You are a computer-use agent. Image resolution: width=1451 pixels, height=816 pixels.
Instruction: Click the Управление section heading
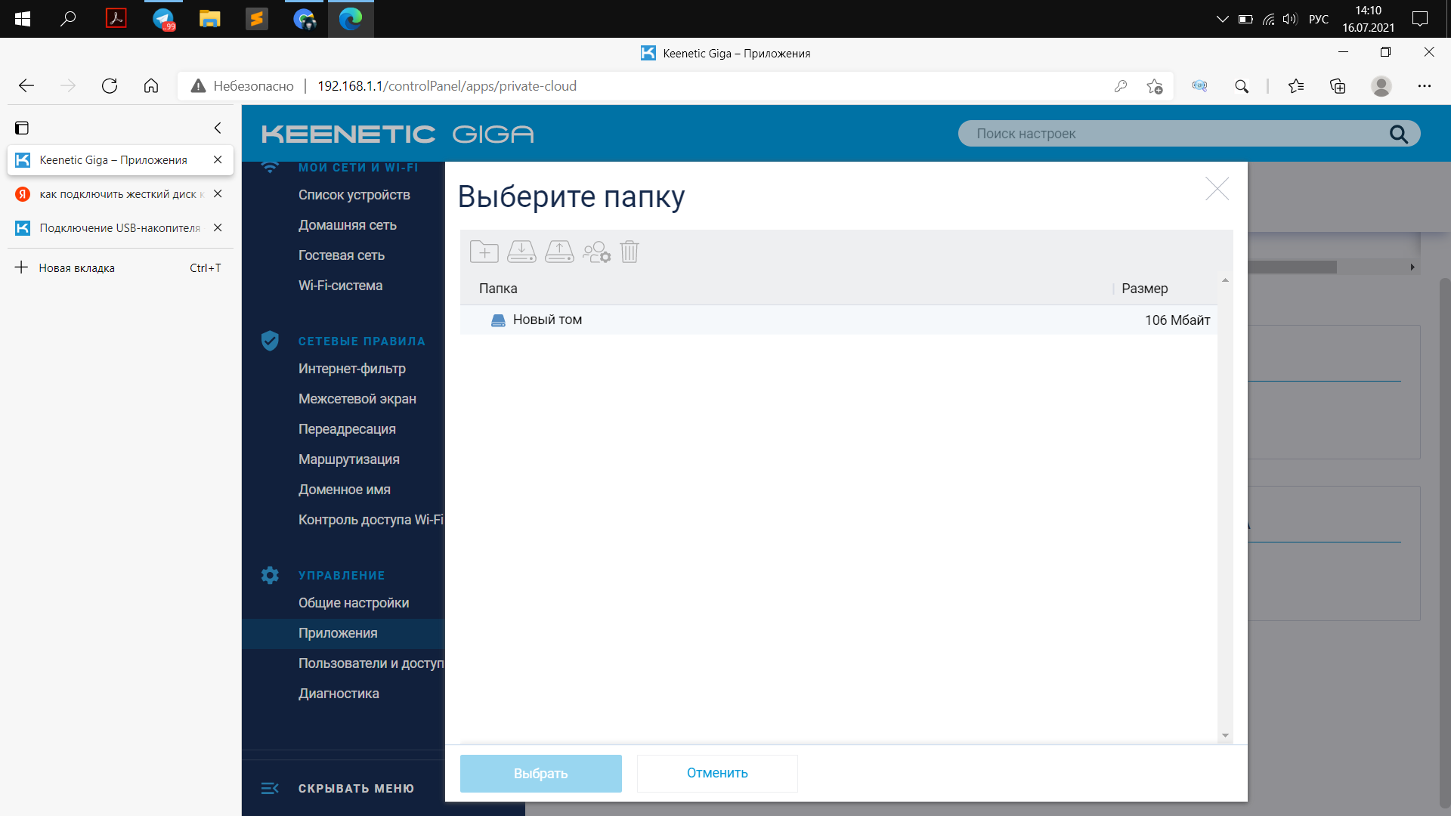coord(341,576)
